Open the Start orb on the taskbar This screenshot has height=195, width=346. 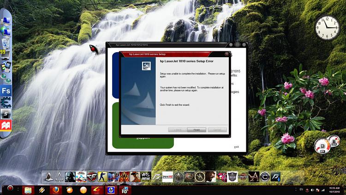(10, 189)
